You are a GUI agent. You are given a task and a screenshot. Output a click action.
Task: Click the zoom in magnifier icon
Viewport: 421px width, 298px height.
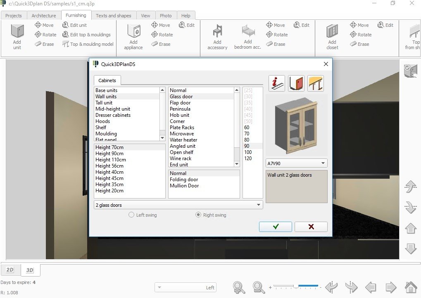[x=239, y=288]
